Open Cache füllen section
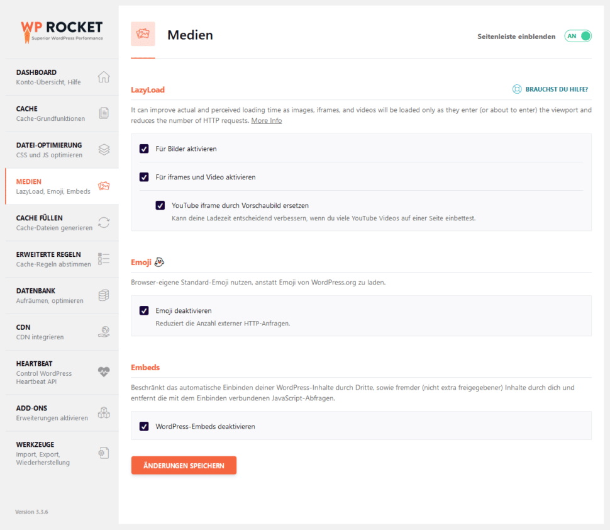The height and width of the screenshot is (530, 610). (x=62, y=223)
